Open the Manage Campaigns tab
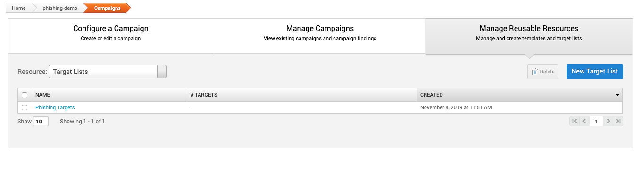The width and height of the screenshot is (642, 195). click(320, 33)
